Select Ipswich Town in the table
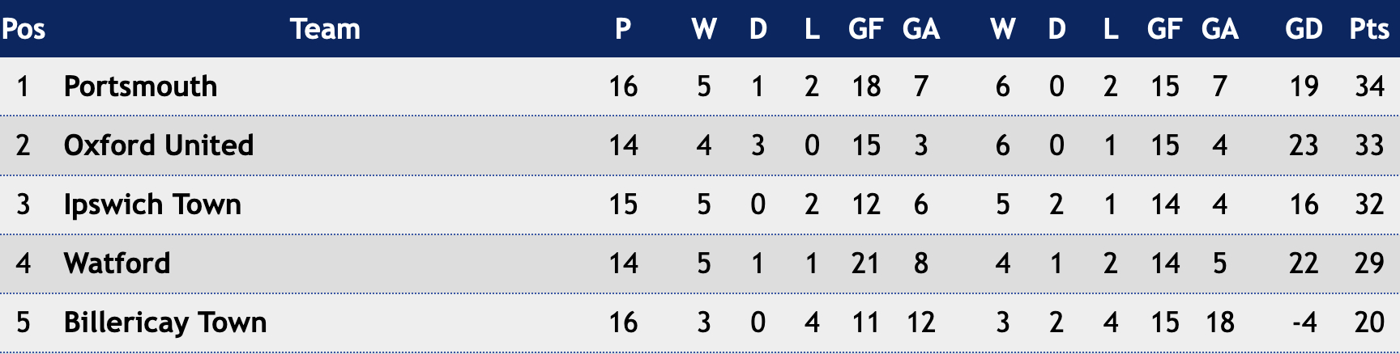 pos(152,204)
